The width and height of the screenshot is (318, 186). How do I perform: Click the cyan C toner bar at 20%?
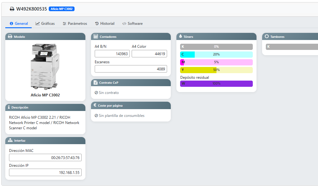pyautogui.click(x=216, y=55)
